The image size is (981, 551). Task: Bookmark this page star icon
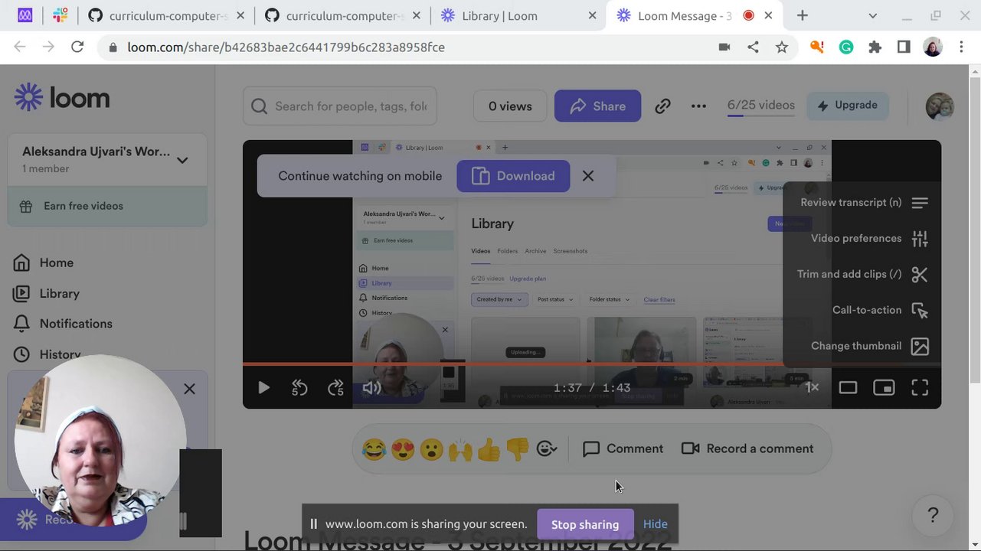[782, 47]
